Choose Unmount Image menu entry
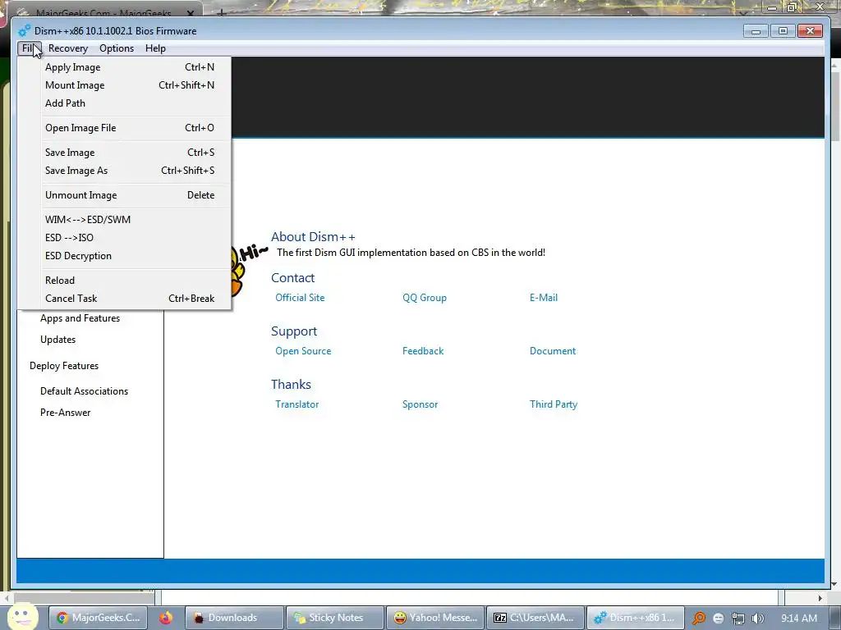Screen dimensions: 841x630 click(125, 195)
